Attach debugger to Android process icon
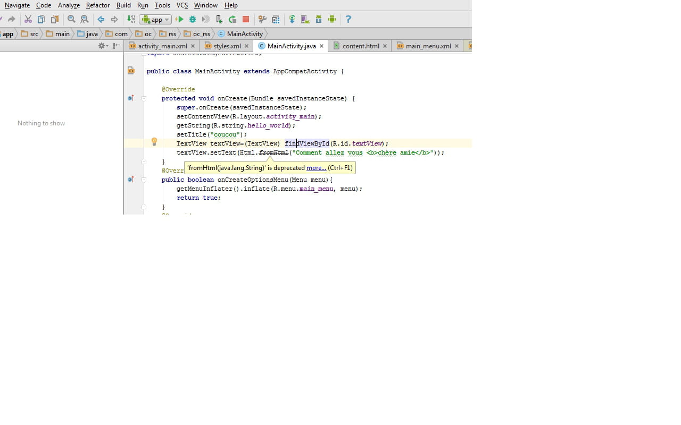Screen dimensions: 681x425 click(219, 19)
